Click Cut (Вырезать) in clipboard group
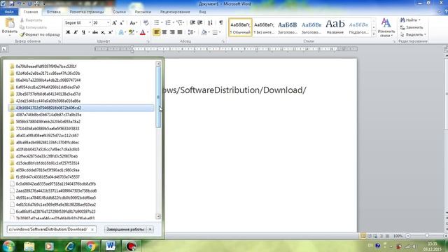Image resolution: width=448 pixels, height=252 pixels. tap(31, 20)
